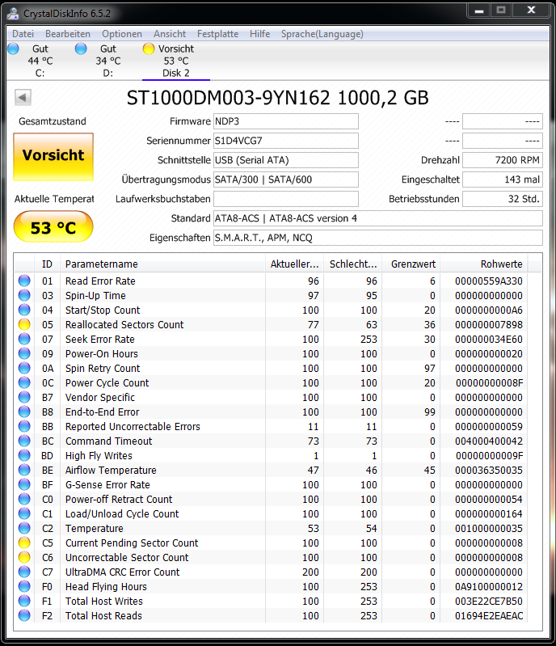Click yellow status icon for Uncorrectable Sector Count
Viewport: 556px width, 646px height.
click(24, 557)
